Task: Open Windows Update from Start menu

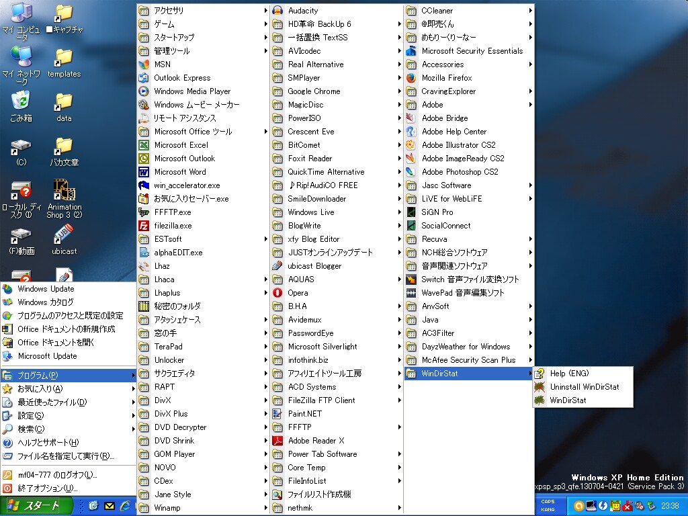Action: coord(68,289)
